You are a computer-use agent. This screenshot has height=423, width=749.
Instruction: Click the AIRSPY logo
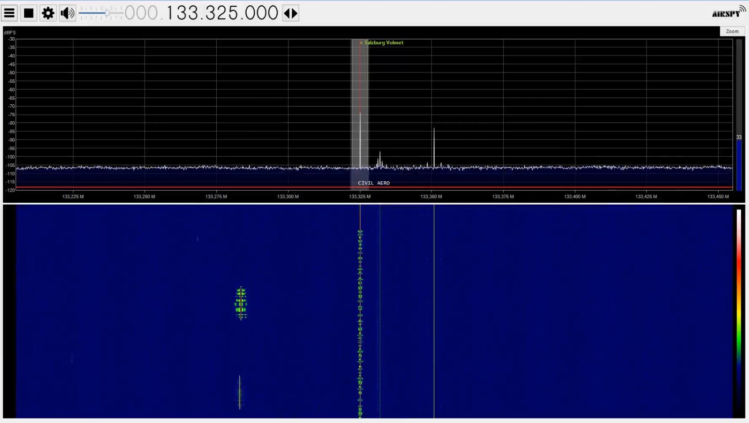pyautogui.click(x=726, y=13)
